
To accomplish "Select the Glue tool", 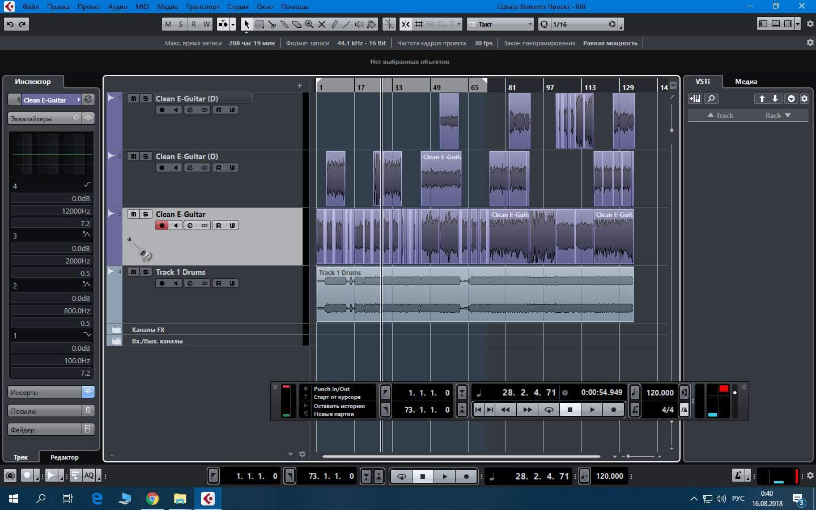I will pyautogui.click(x=284, y=24).
